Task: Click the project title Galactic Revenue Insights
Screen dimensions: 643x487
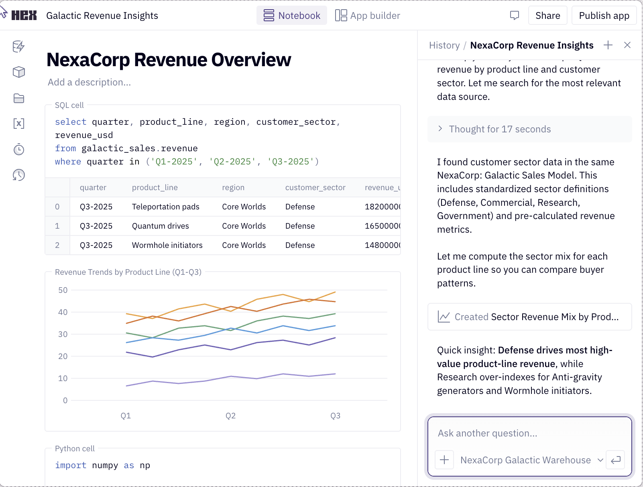Action: (x=102, y=16)
